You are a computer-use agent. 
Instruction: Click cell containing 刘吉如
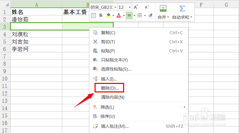36,42
